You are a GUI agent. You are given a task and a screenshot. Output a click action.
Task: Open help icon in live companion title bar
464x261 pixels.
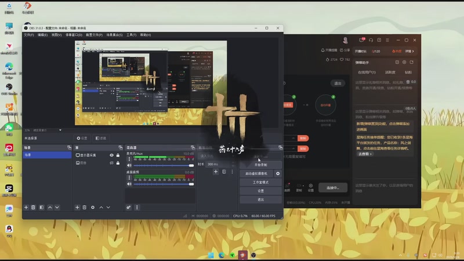tap(379, 40)
